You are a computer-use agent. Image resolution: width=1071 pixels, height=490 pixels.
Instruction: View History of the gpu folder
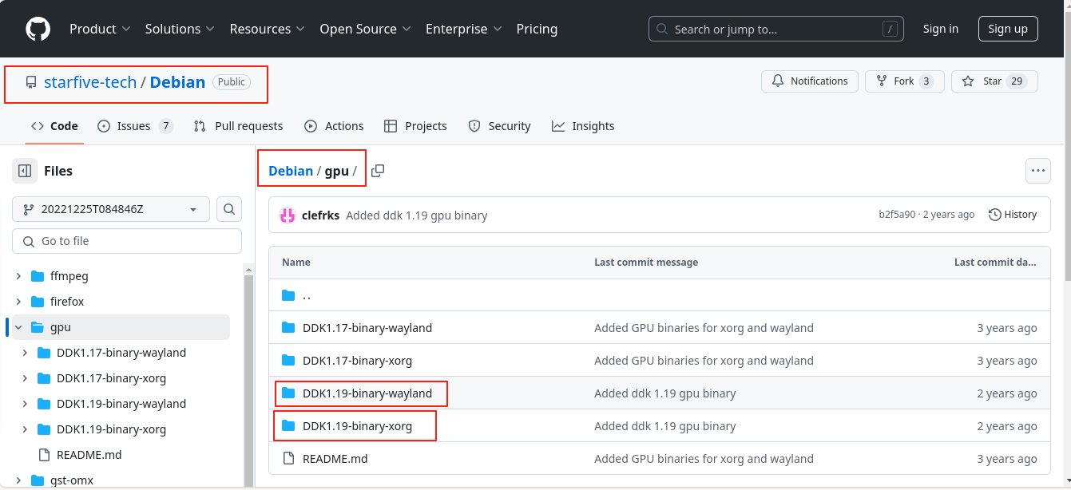(x=1012, y=215)
